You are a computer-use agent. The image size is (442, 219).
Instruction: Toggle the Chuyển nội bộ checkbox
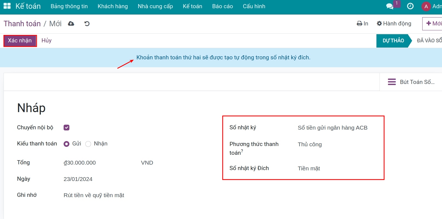pos(66,128)
